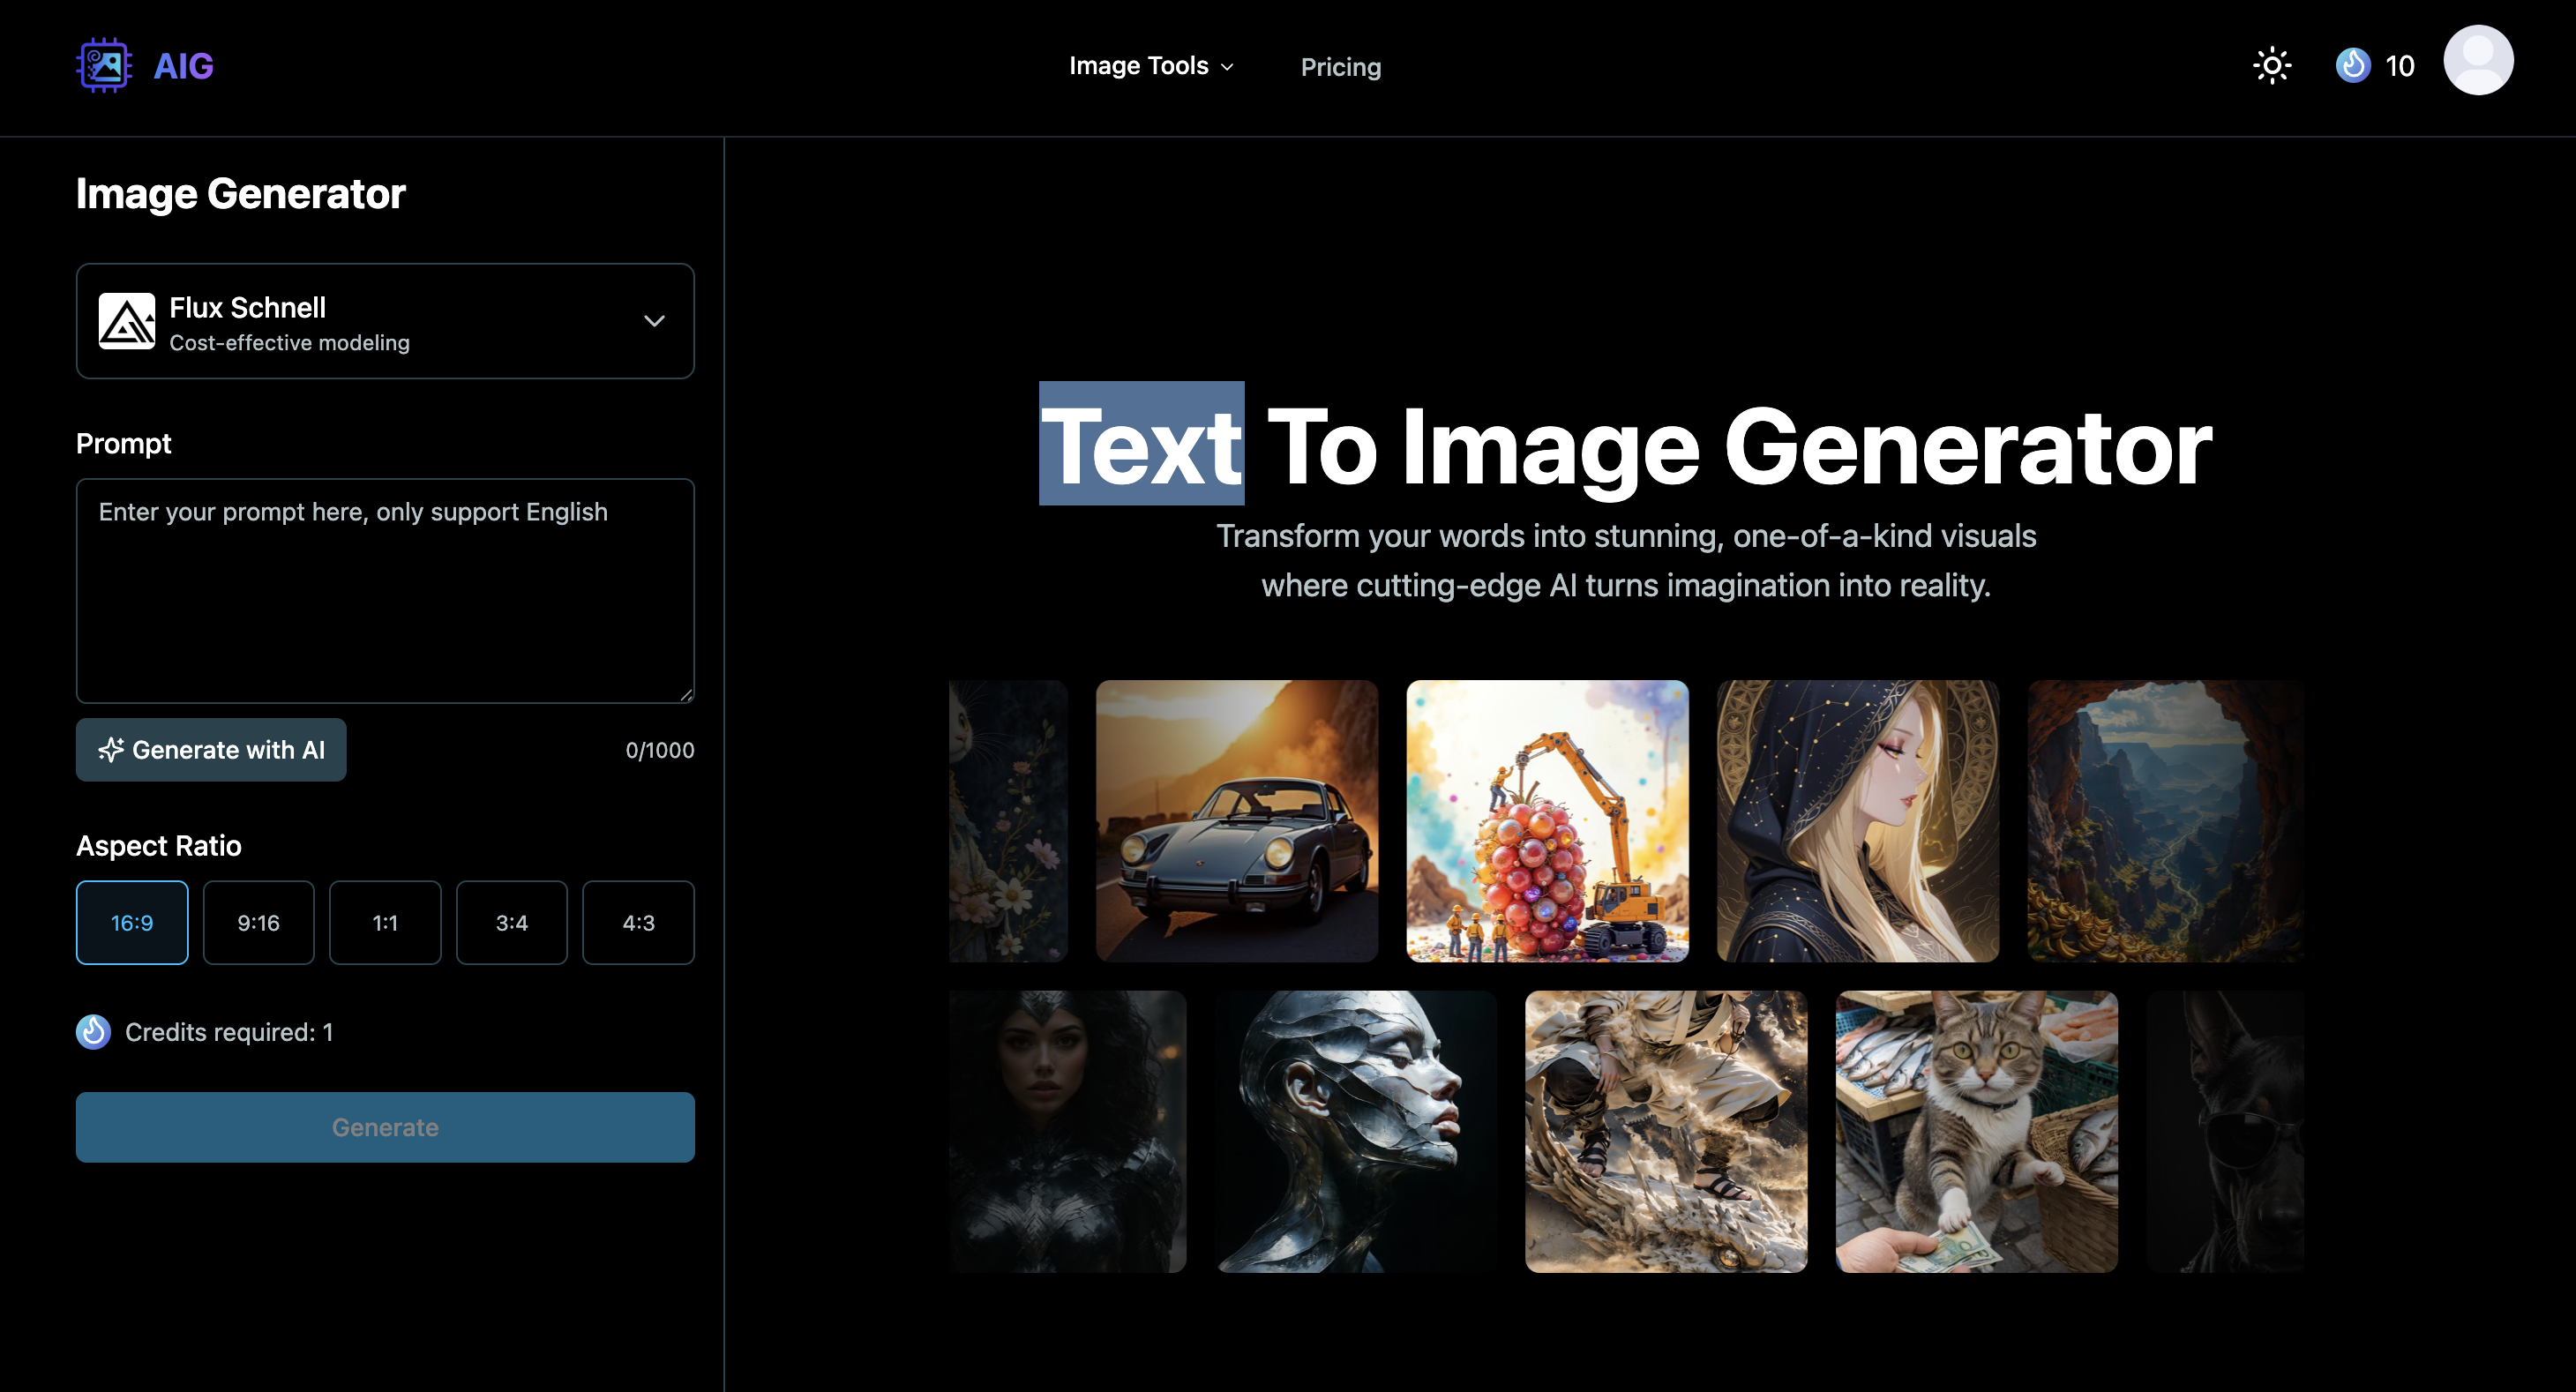Pick the 1:1 aspect ratio

click(385, 922)
